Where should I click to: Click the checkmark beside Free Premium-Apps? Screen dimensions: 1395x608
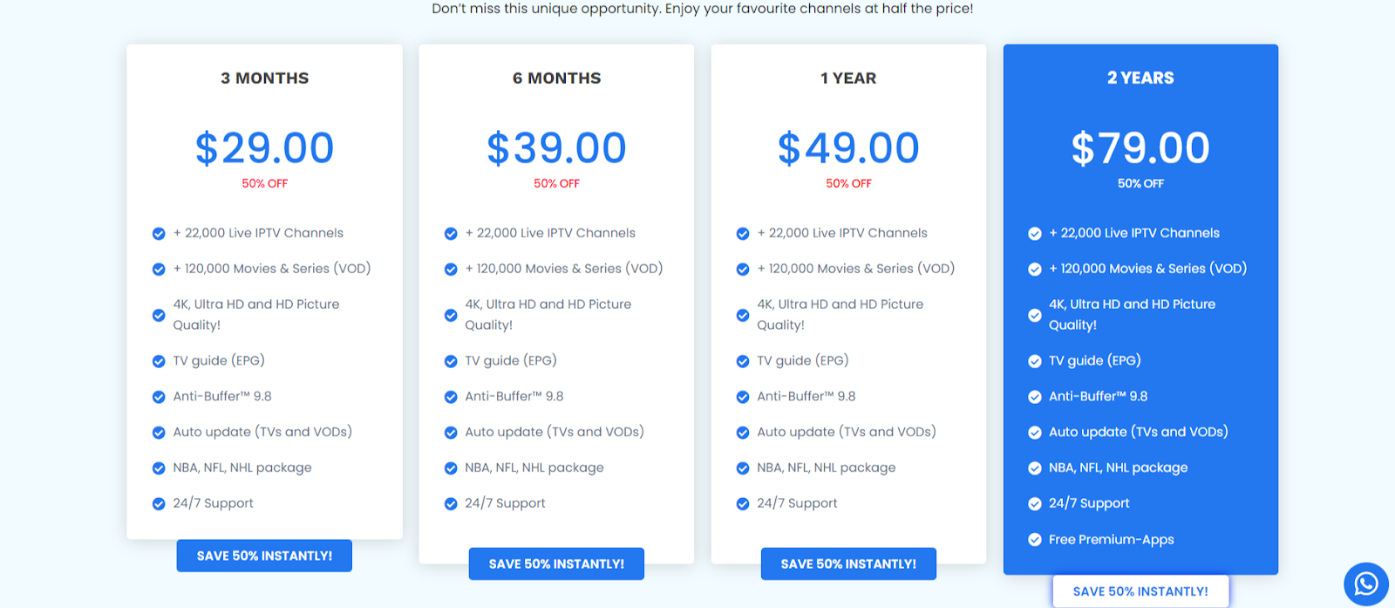pyautogui.click(x=1034, y=539)
